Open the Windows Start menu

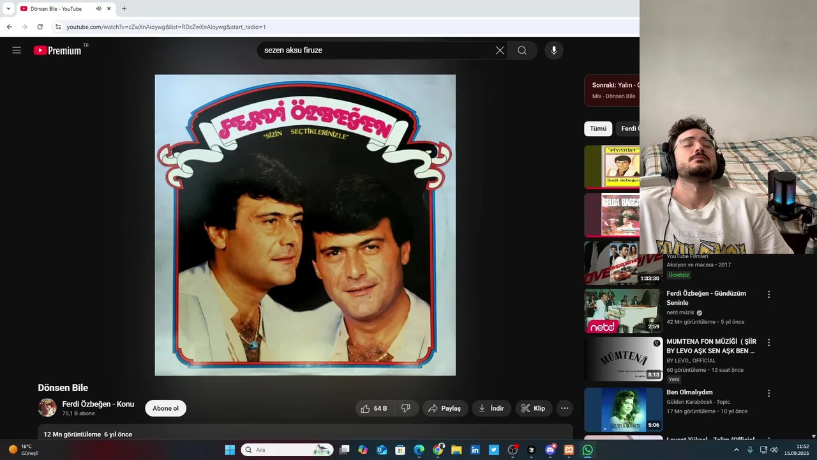(x=230, y=450)
